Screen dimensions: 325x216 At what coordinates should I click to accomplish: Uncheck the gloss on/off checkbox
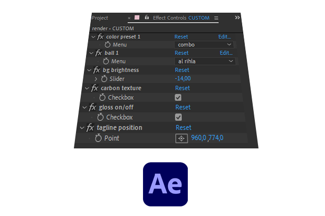point(178,117)
